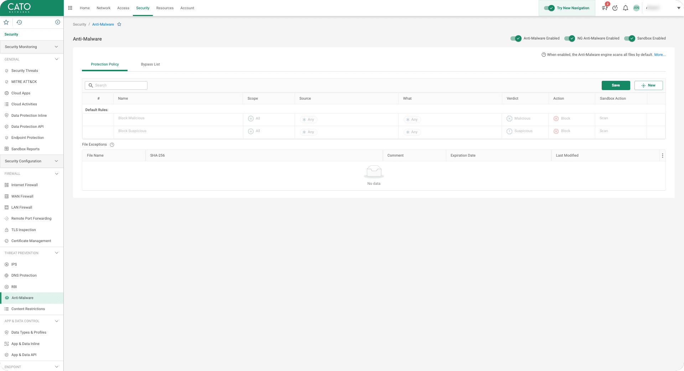The height and width of the screenshot is (371, 684).
Task: Click the Save button
Action: 616,85
